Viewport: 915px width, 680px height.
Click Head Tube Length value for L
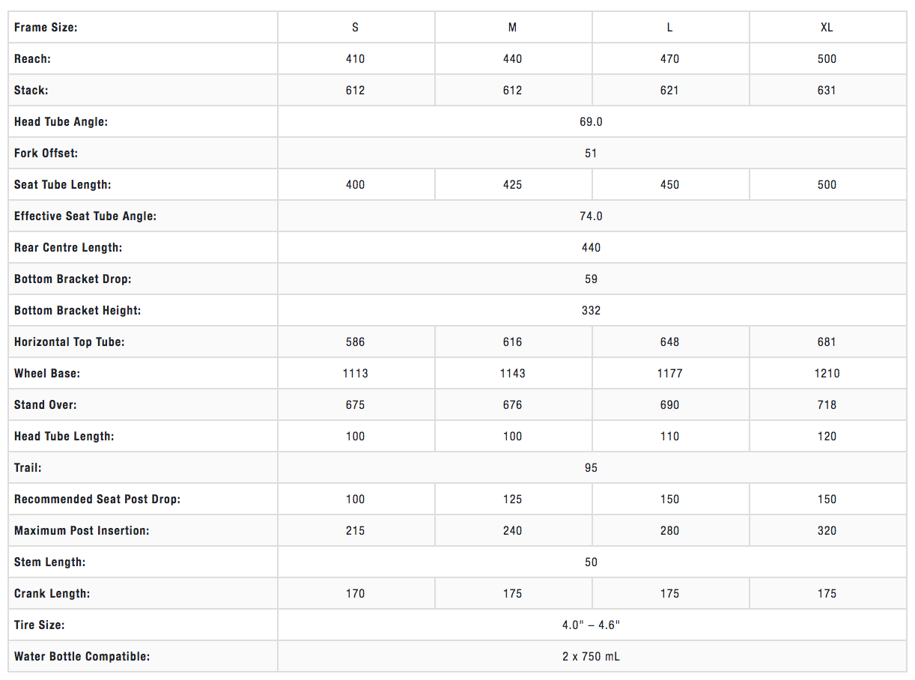pyautogui.click(x=669, y=437)
